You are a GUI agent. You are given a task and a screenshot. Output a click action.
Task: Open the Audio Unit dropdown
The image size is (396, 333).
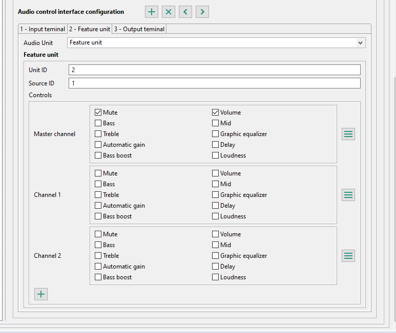click(216, 42)
